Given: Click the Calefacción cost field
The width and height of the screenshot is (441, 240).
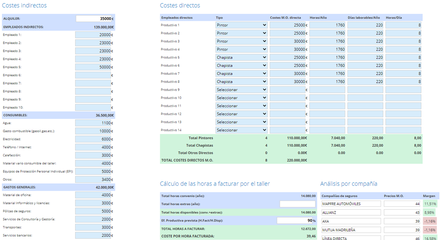Looking at the screenshot, I should tap(93, 155).
